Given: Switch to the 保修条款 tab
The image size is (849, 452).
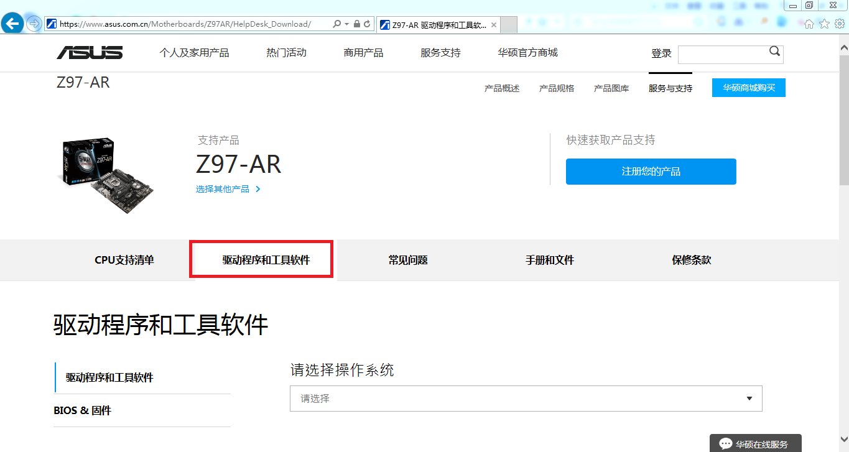Looking at the screenshot, I should coord(692,260).
